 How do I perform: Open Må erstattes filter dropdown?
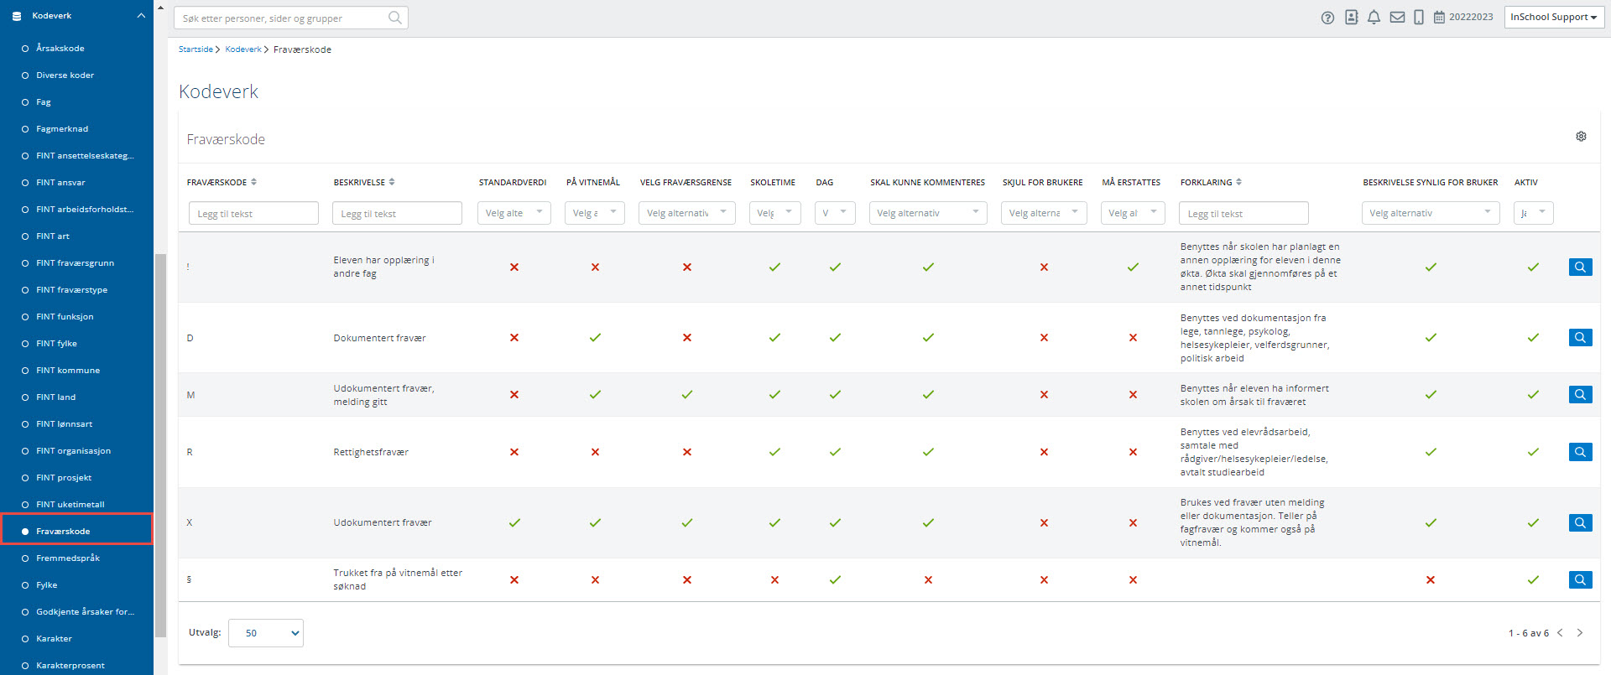[1133, 213]
